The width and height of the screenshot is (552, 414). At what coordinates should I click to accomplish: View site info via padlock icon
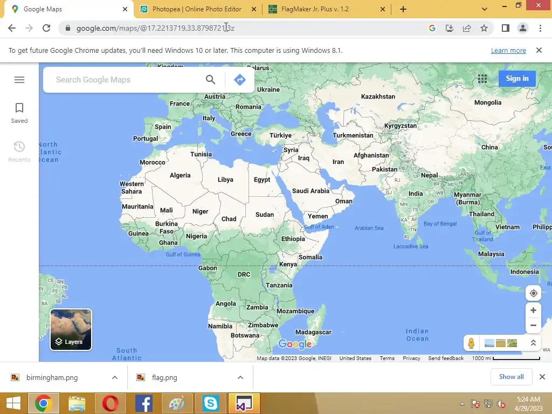68,28
